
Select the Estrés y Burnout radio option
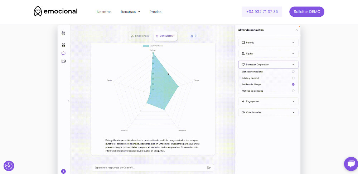click(293, 78)
